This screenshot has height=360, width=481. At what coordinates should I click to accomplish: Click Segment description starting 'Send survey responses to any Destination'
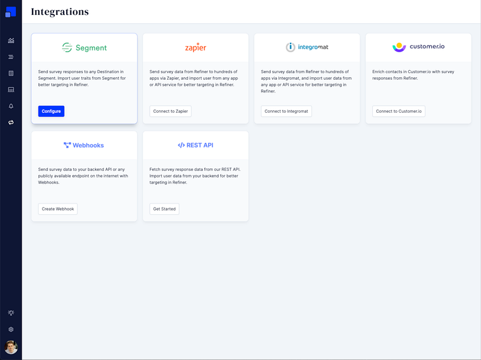[x=82, y=78]
